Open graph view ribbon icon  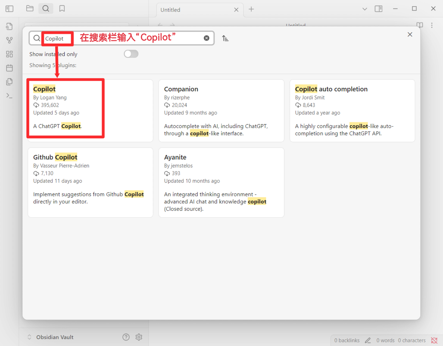(x=9, y=40)
